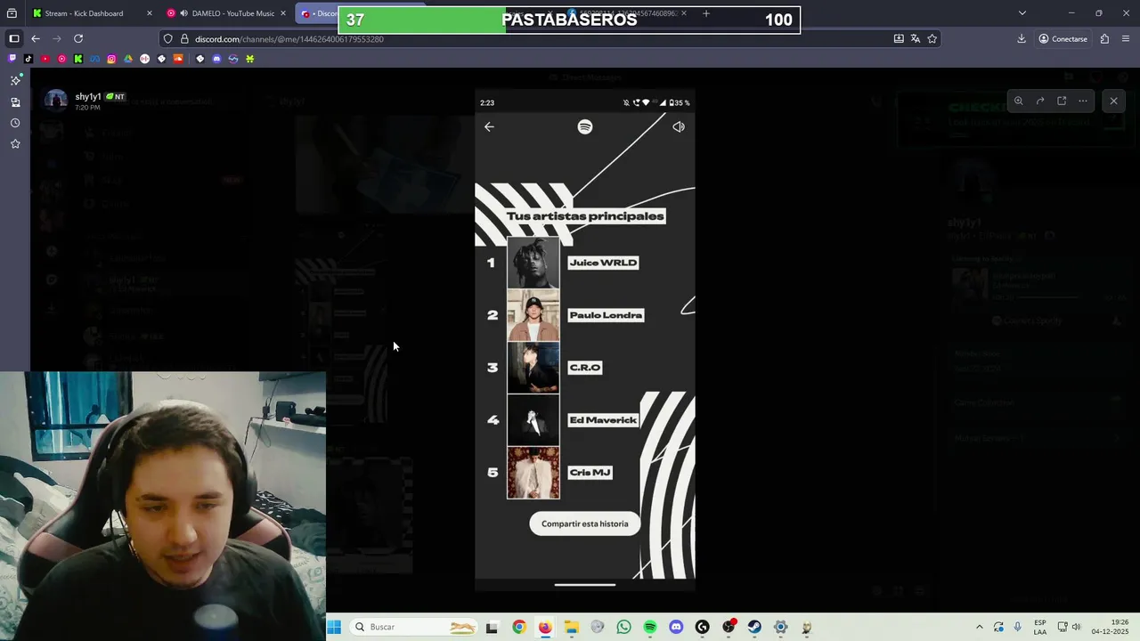Viewport: 1140px width, 641px height.
Task: Click the 'Cris MJ' name label
Action: click(x=590, y=473)
